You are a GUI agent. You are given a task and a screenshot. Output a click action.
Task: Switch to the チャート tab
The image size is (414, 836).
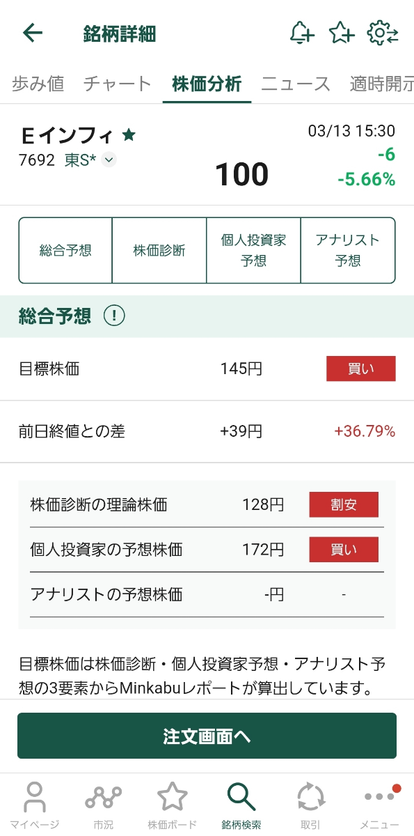116,83
